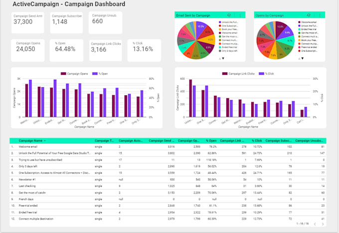This screenshot has width=339, height=233.
Task: Click tallest Unloc... bar in link clicks chart
Action: [x=190, y=98]
